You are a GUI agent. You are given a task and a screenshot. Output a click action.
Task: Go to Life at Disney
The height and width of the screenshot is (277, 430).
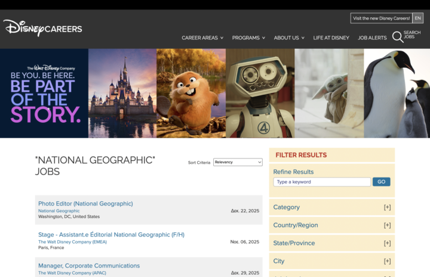pyautogui.click(x=331, y=38)
